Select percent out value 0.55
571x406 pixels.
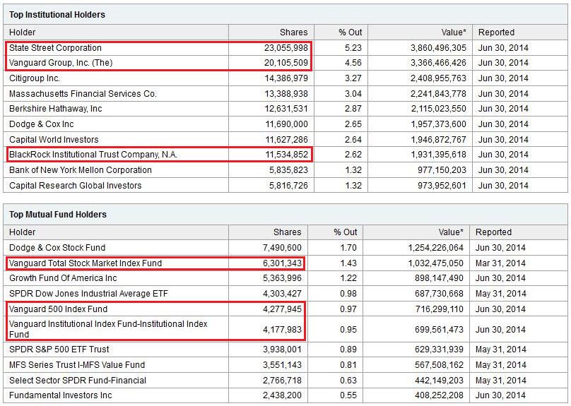tap(348, 395)
